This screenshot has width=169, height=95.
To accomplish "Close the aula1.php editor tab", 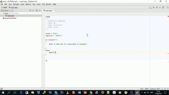I will click(x=53, y=11).
